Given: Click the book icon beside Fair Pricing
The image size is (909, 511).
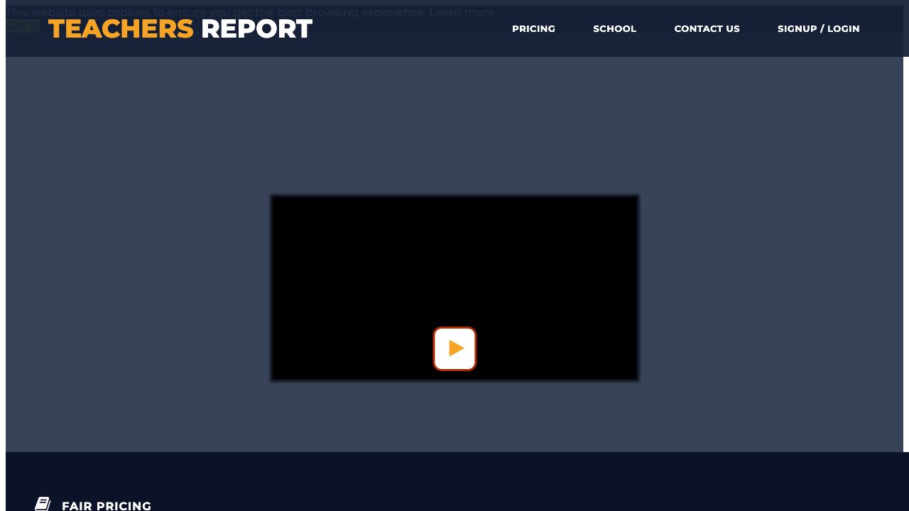Looking at the screenshot, I should click(x=43, y=504).
